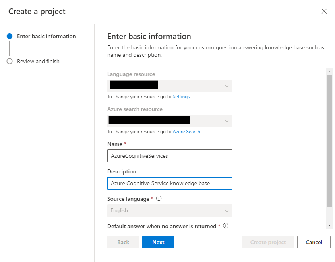Click the Description input field
Viewport: 335px width, 262px height.
tap(170, 183)
